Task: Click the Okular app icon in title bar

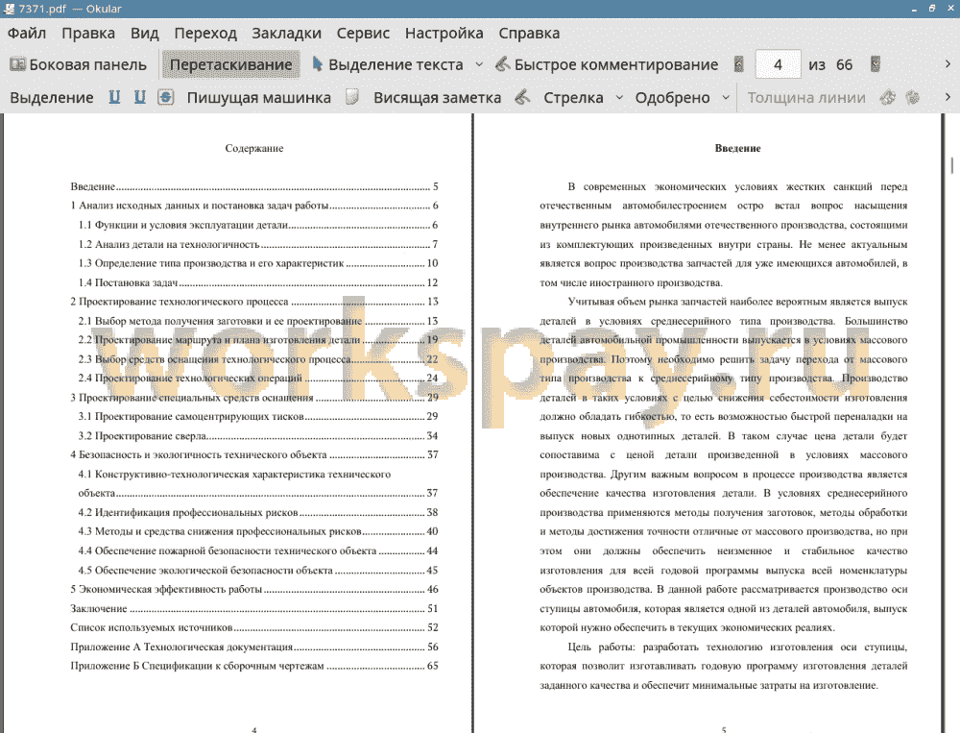Action: click(x=9, y=9)
